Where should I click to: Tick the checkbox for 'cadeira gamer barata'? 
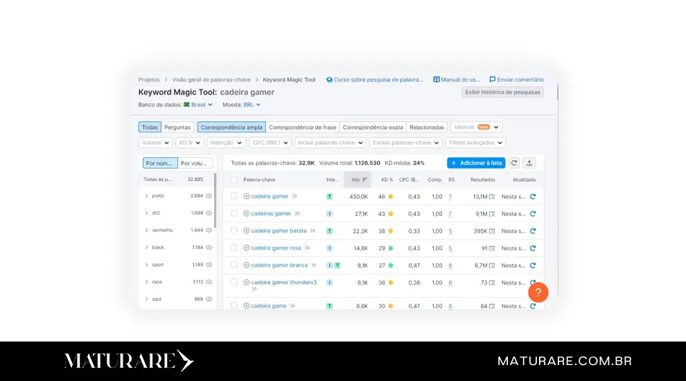(x=234, y=230)
